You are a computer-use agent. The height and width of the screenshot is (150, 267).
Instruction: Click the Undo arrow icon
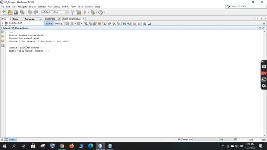30,12
